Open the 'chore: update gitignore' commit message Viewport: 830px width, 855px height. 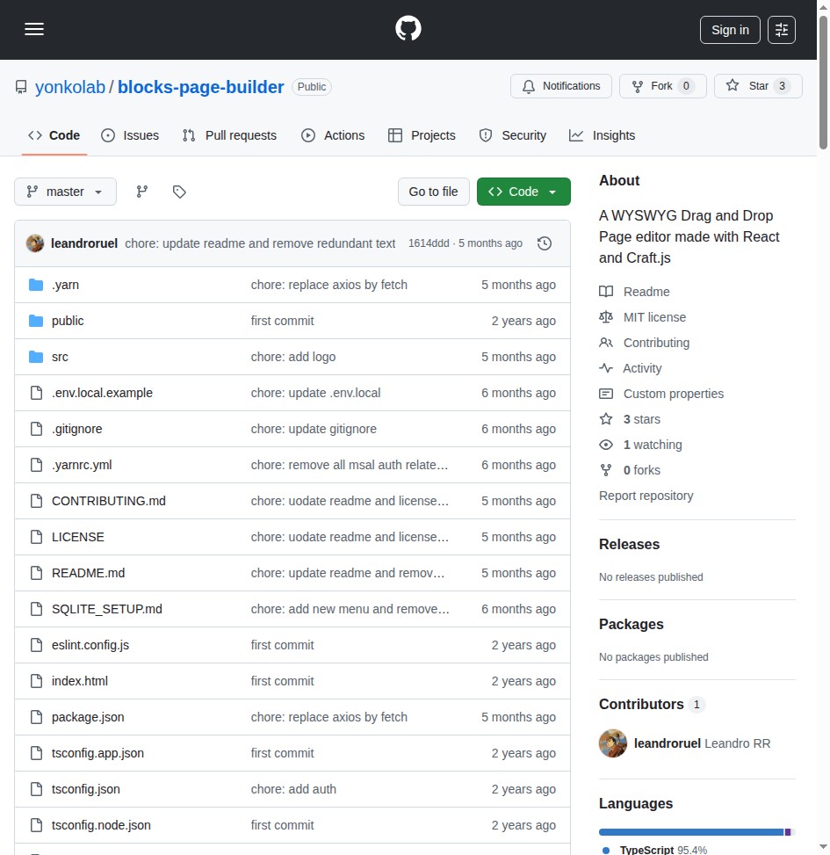coord(314,429)
